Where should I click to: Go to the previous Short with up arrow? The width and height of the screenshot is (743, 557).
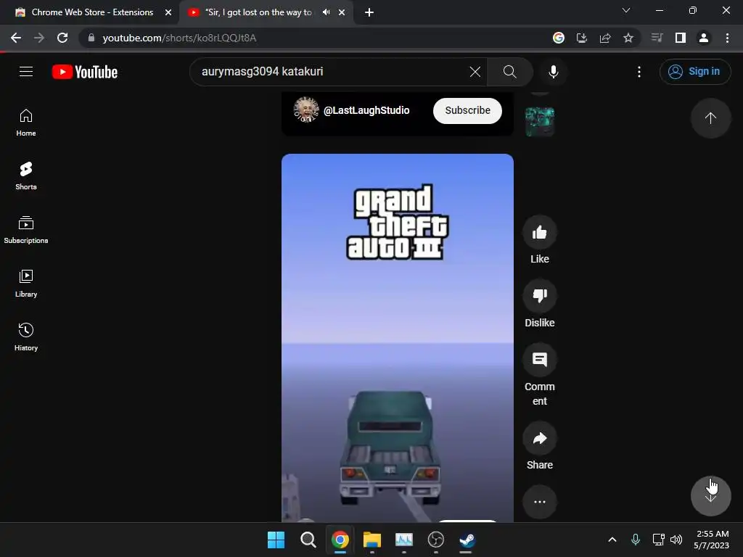point(710,118)
